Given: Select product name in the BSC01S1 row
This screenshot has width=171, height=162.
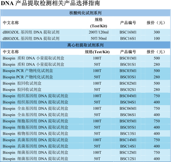Looking at the screenshot, I should click(33, 64).
